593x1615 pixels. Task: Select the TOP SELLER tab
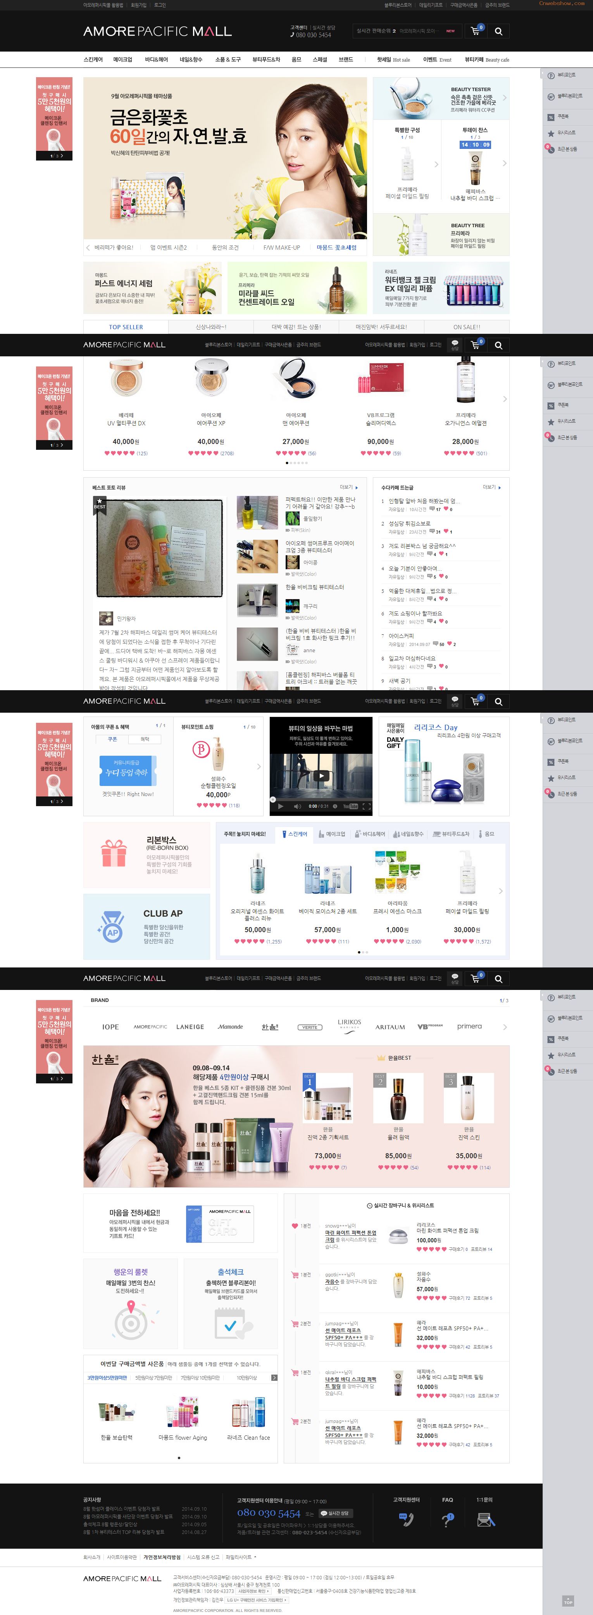point(126,326)
